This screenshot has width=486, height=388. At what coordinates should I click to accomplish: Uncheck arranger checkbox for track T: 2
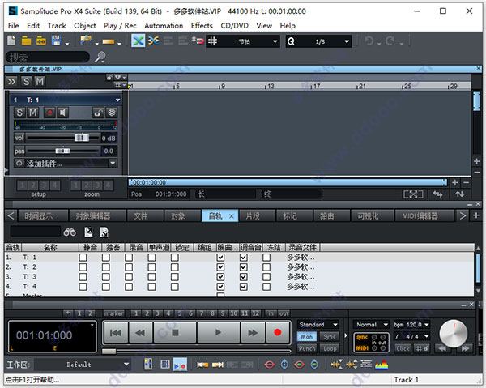tap(220, 266)
